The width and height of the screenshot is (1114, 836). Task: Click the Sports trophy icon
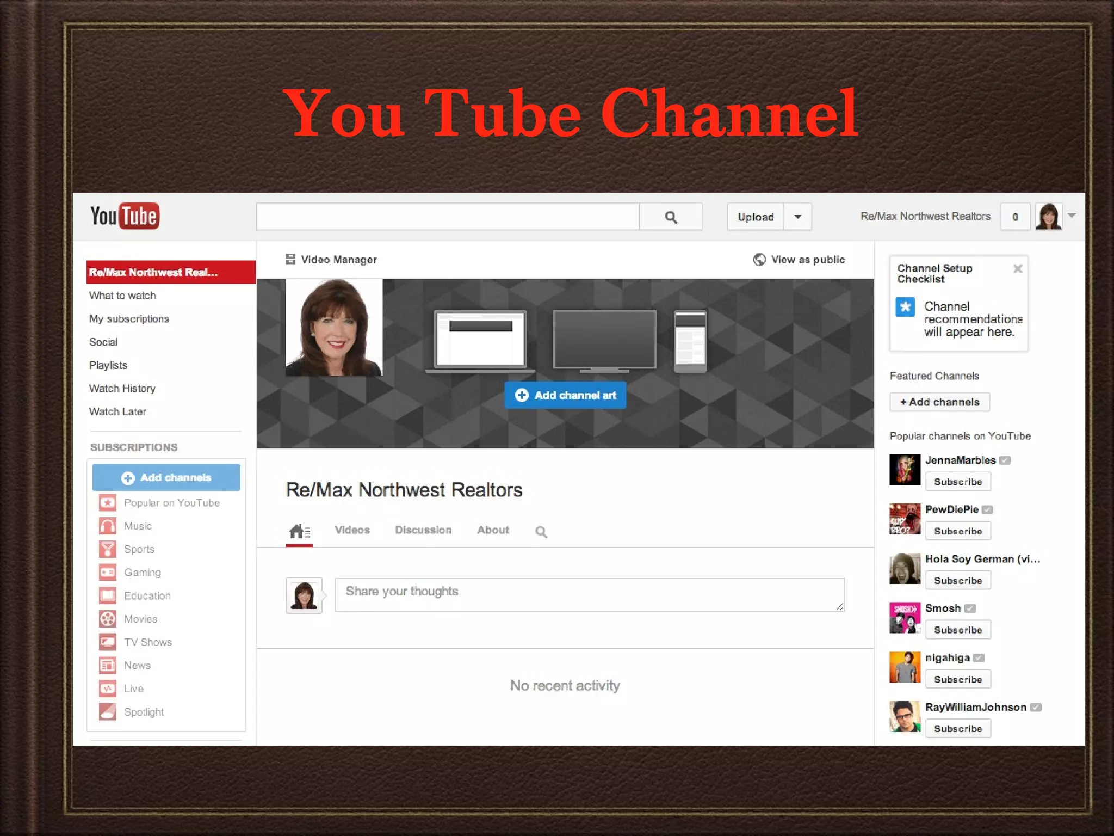pos(108,549)
